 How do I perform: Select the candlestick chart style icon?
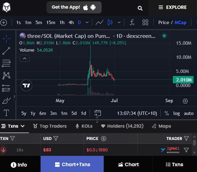110,23
